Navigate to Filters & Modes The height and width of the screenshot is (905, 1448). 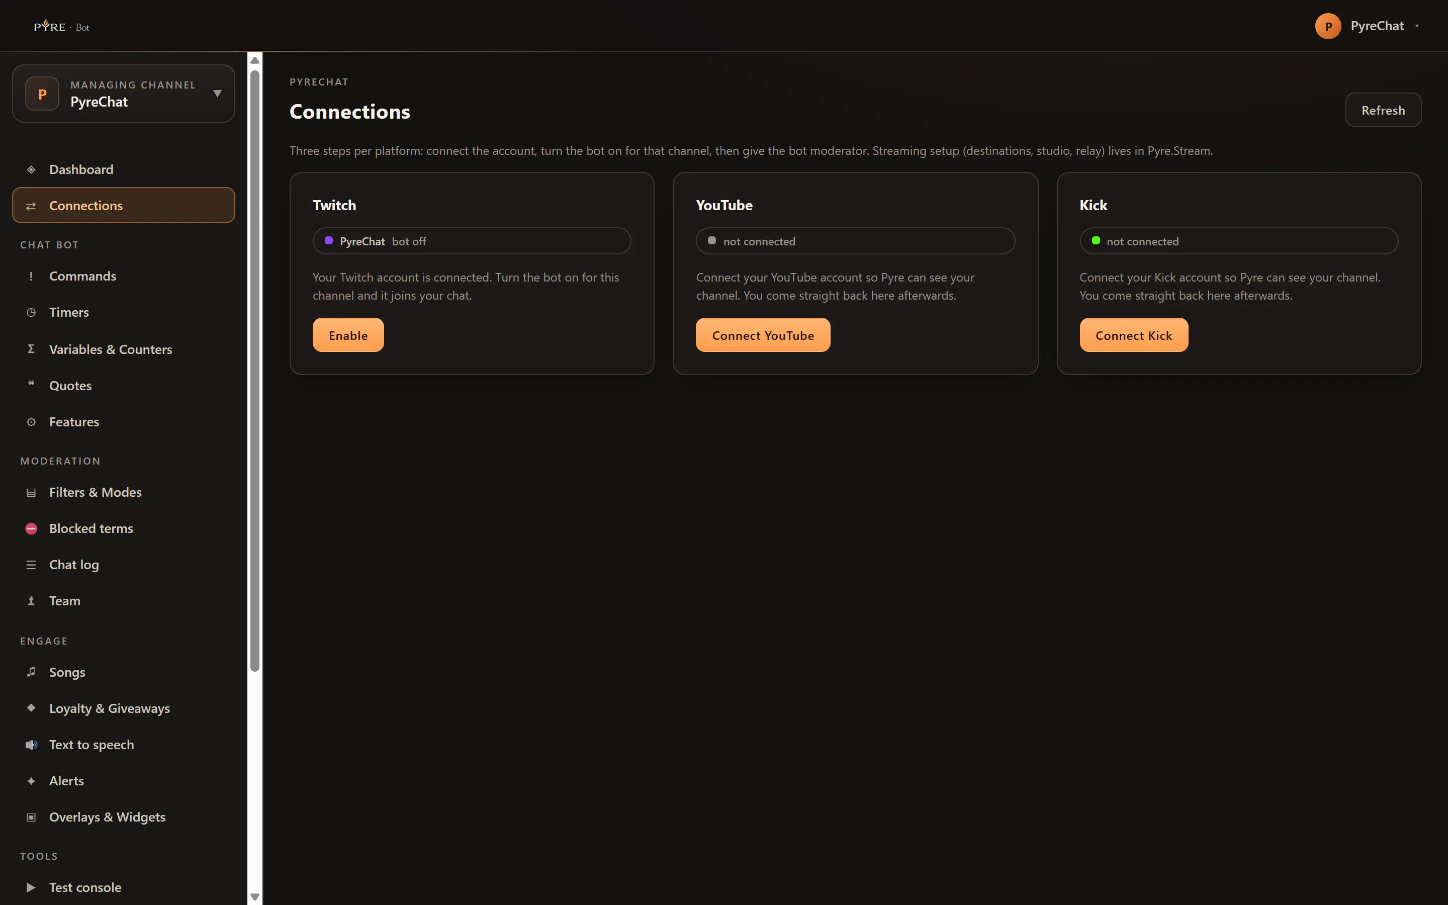coord(123,492)
